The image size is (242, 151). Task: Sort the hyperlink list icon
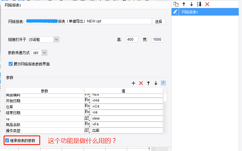[199, 4]
